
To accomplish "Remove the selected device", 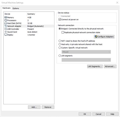I will [x=48, y=107].
